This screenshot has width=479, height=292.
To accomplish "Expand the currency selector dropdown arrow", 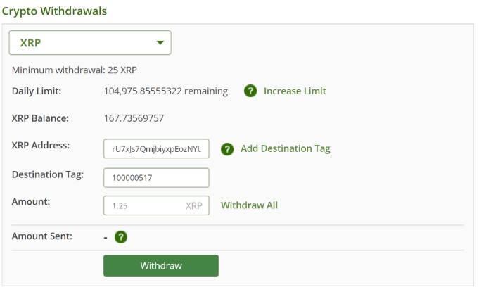I will pos(160,43).
